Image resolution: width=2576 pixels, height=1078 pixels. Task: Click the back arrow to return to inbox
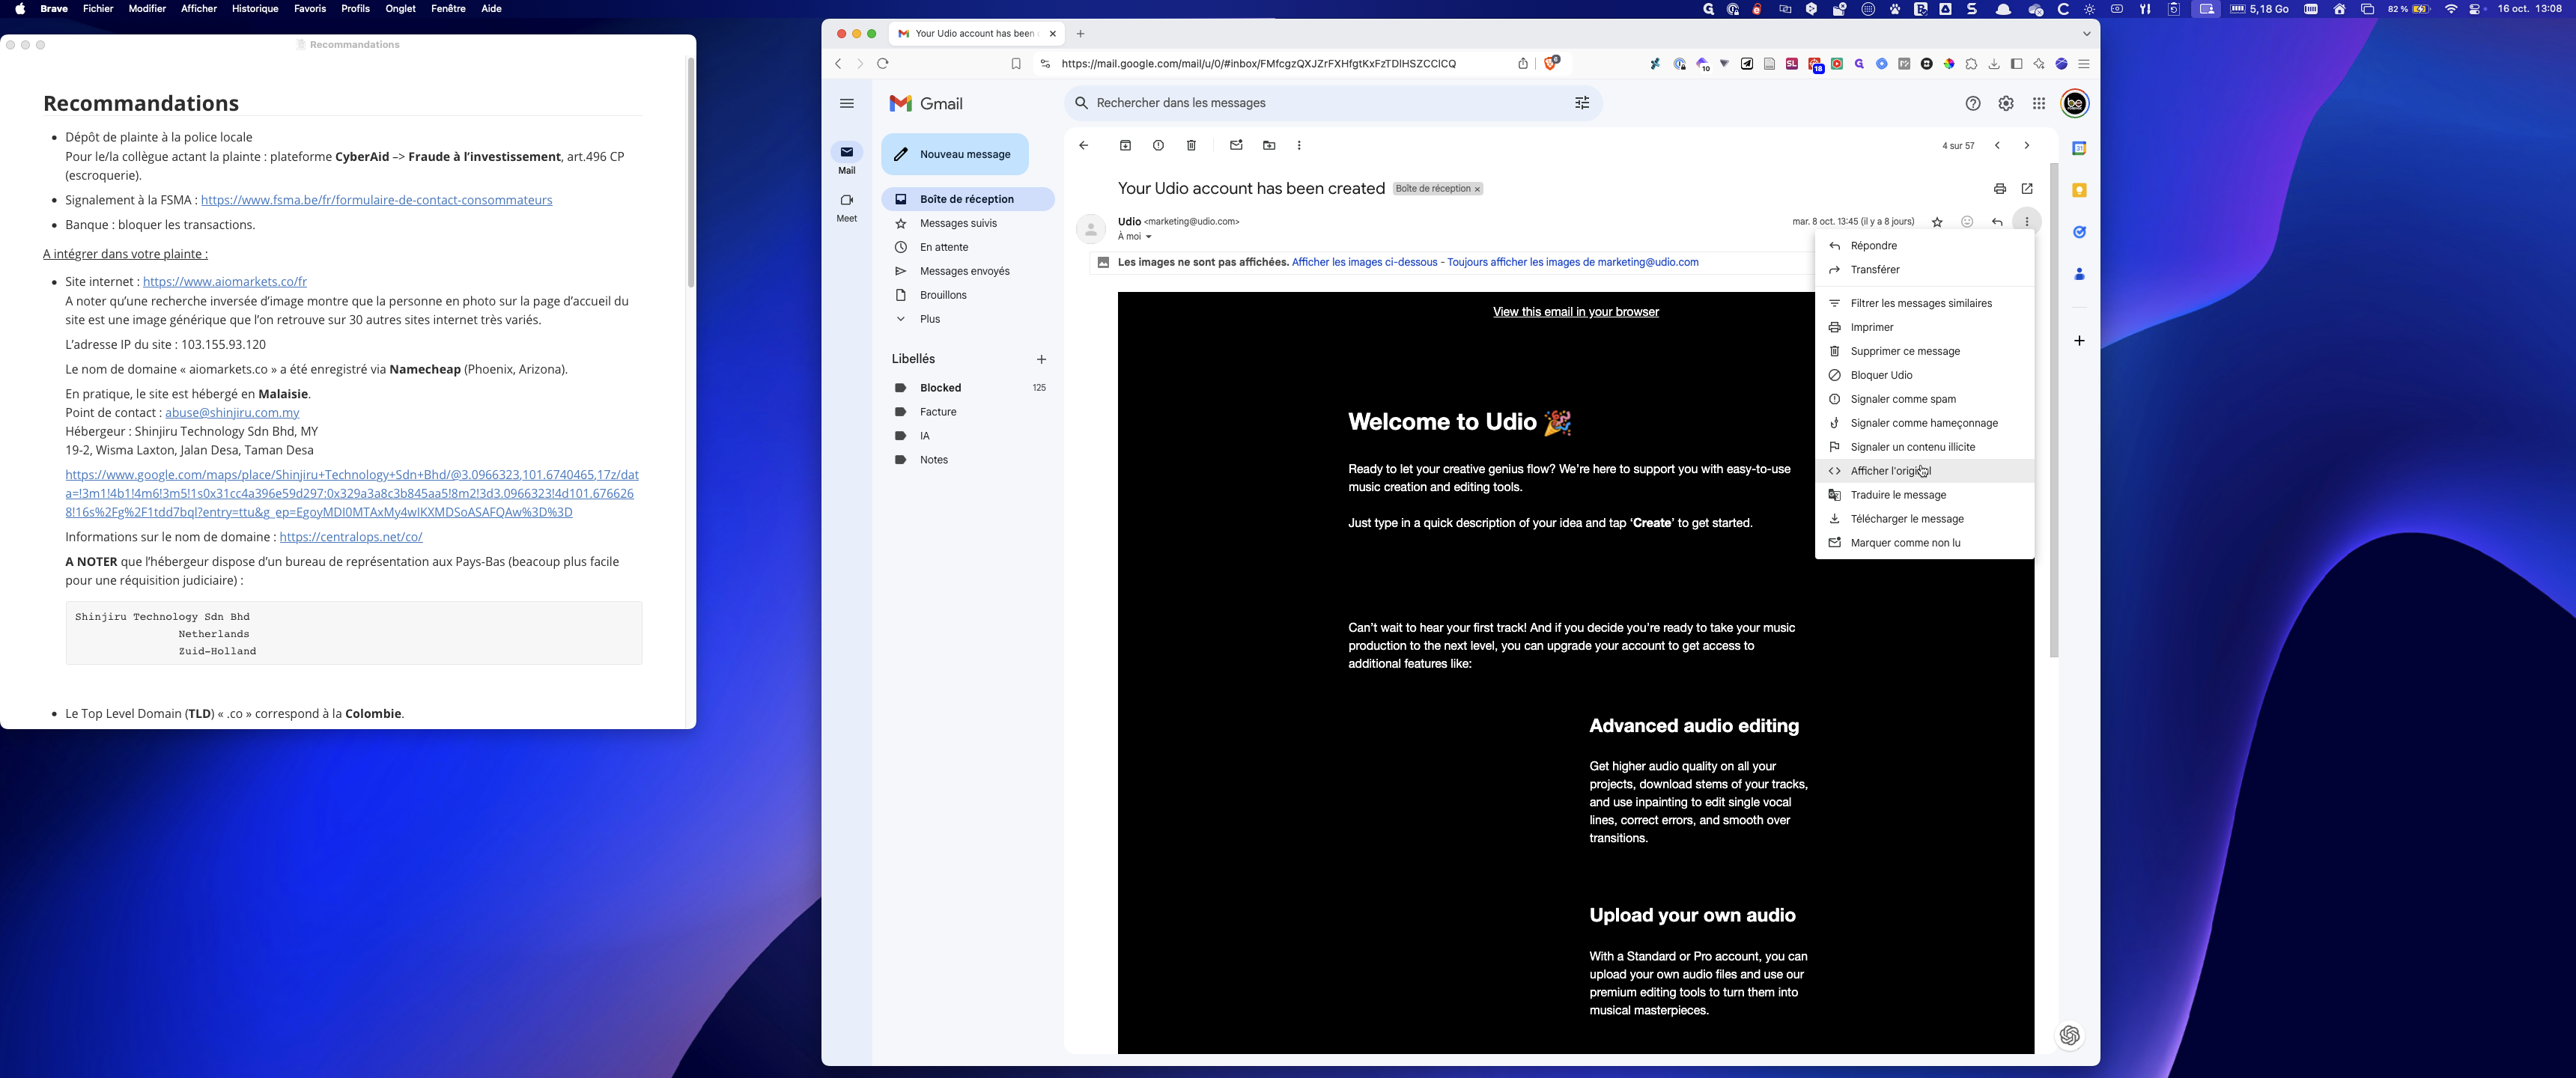[1083, 146]
